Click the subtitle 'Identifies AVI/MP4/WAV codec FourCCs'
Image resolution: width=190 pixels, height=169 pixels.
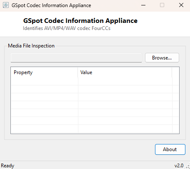pos(67,28)
